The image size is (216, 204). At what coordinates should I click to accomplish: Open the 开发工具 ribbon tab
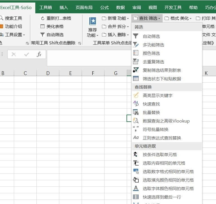point(173,7)
